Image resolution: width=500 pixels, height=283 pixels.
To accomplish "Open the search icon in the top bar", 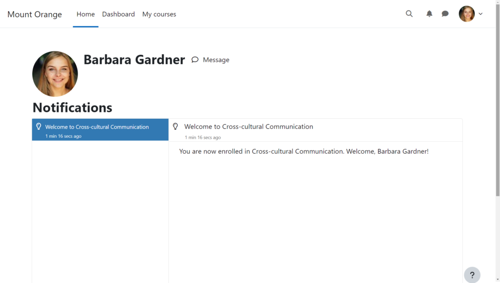I will 409,14.
